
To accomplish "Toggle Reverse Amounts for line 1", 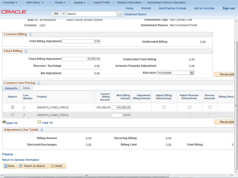I will click(x=210, y=108).
